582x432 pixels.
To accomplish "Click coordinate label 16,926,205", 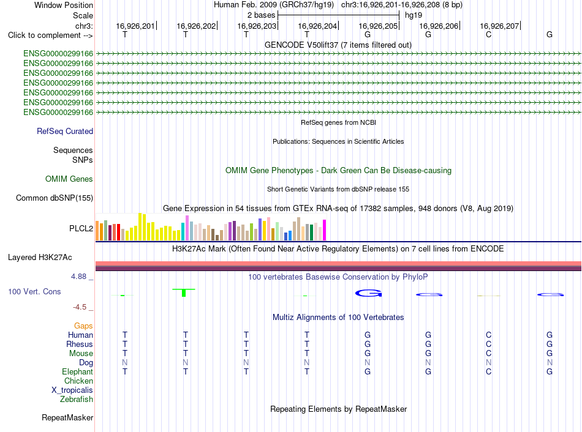I will (x=378, y=26).
